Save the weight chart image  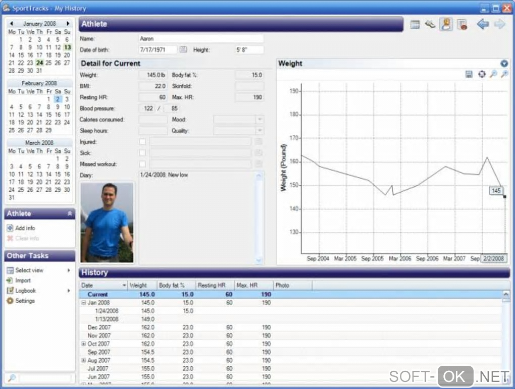tap(469, 74)
